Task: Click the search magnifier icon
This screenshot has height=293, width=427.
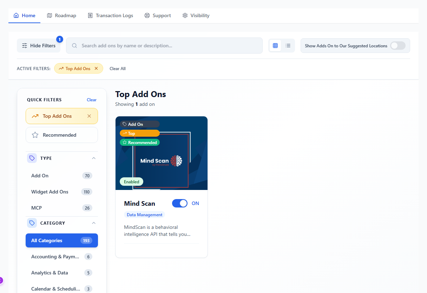Action: point(74,46)
